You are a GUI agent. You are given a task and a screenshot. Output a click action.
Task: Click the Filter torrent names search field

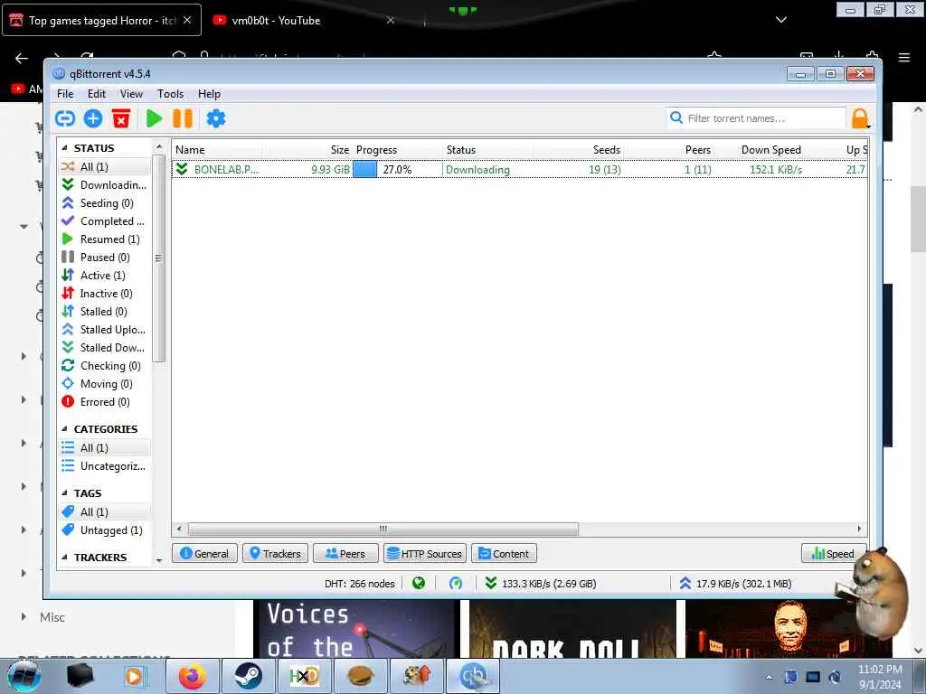click(756, 118)
